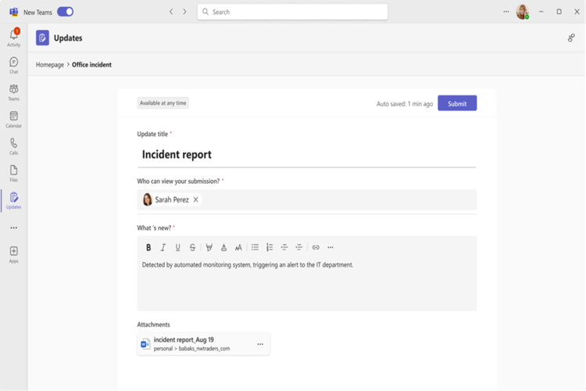586x391 pixels.
Task: Expand more formatting options in editor
Action: [x=331, y=247]
